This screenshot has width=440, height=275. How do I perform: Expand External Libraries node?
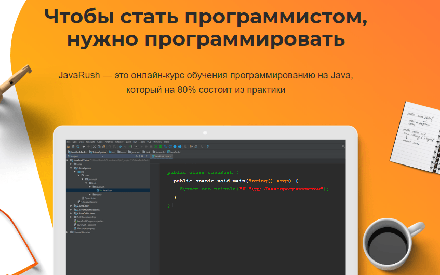68,232
